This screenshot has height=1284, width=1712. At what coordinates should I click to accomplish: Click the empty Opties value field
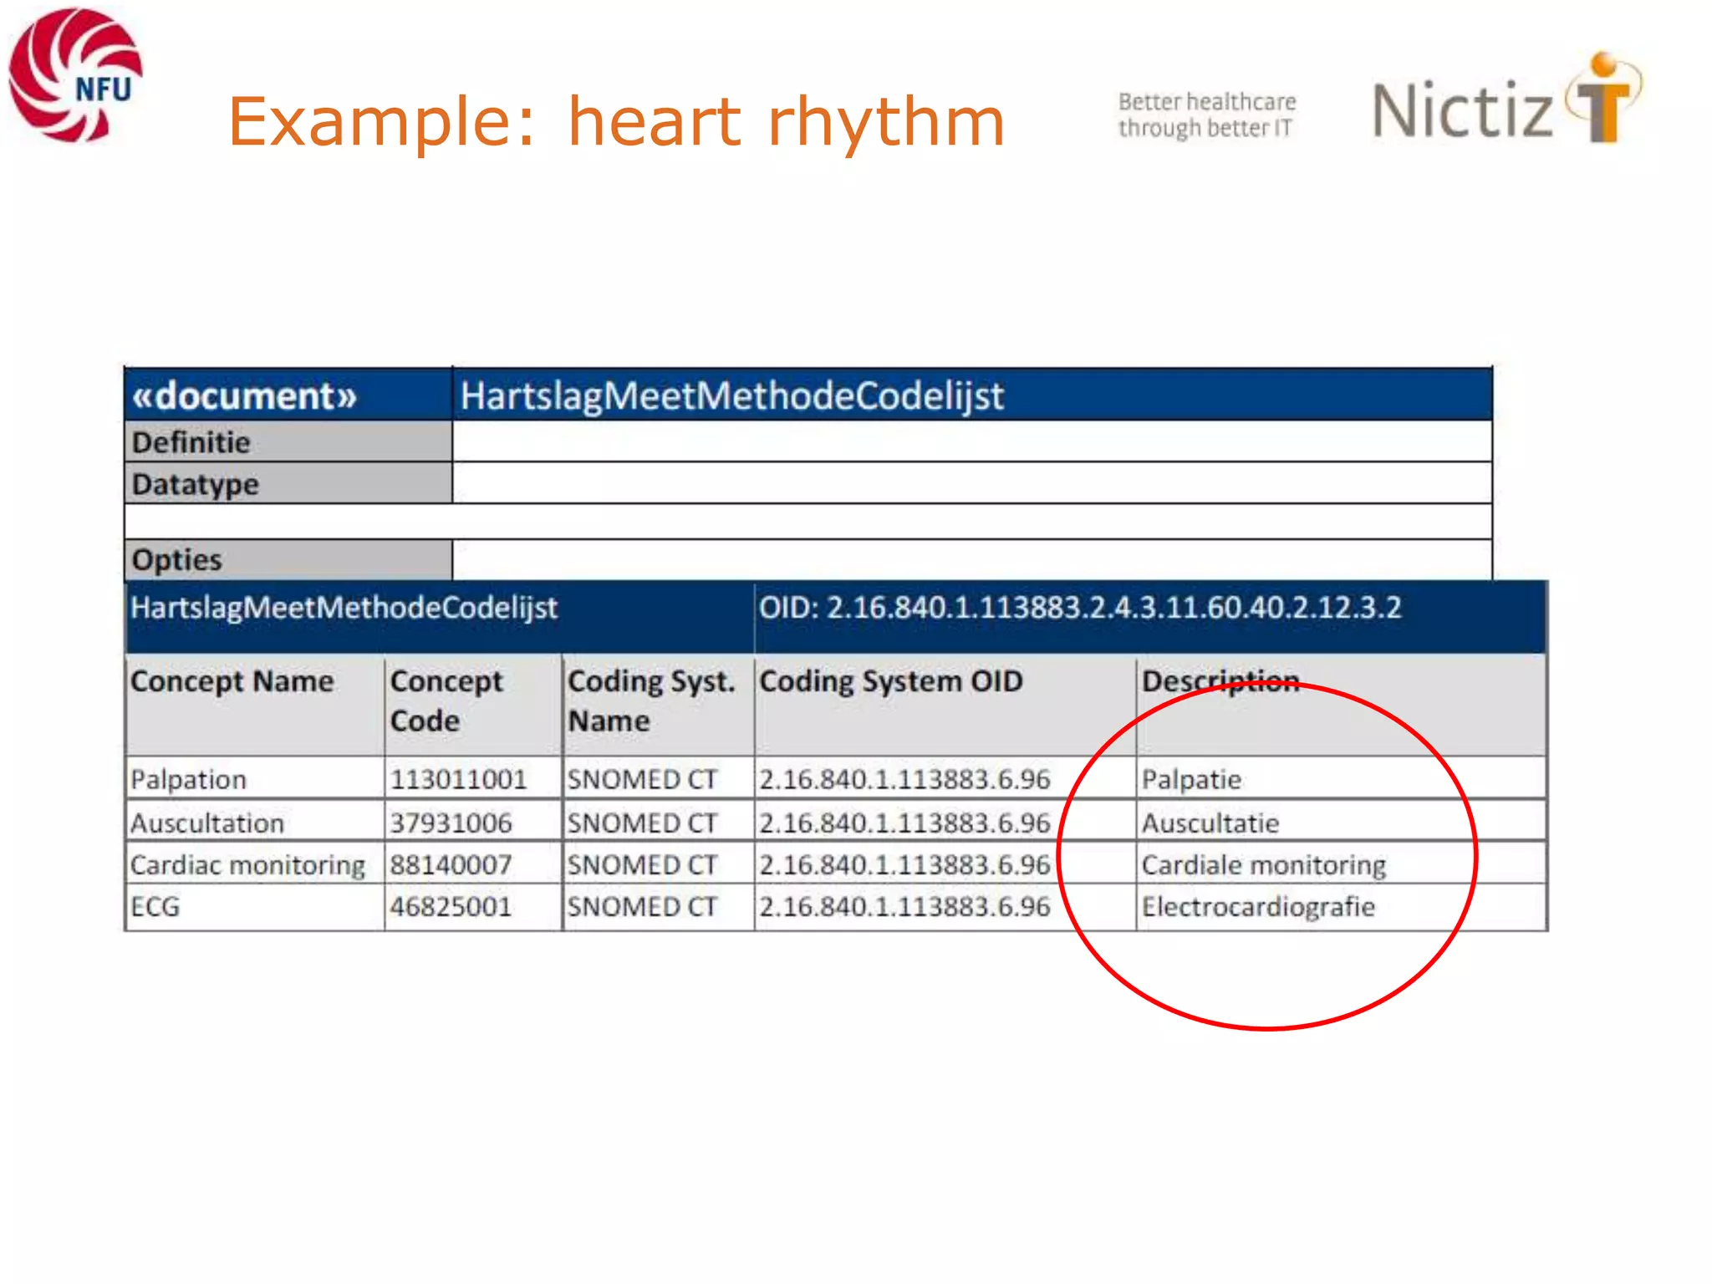[972, 559]
